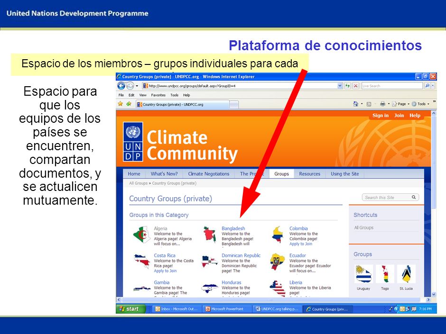Click the UNDP logo
This screenshot has width=446, height=334.
pyautogui.click(x=133, y=142)
